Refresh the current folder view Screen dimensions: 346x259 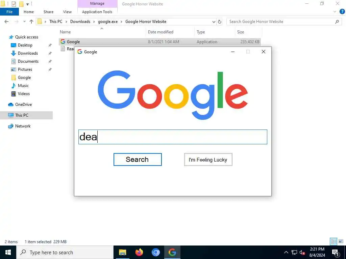pyautogui.click(x=220, y=22)
